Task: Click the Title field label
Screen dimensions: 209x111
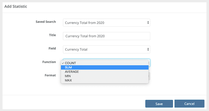Action: (x=52, y=35)
